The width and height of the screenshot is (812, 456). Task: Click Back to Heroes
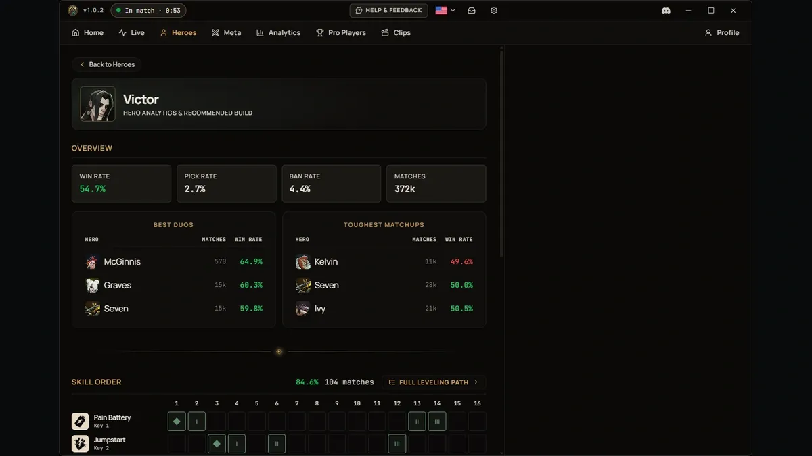pos(107,64)
